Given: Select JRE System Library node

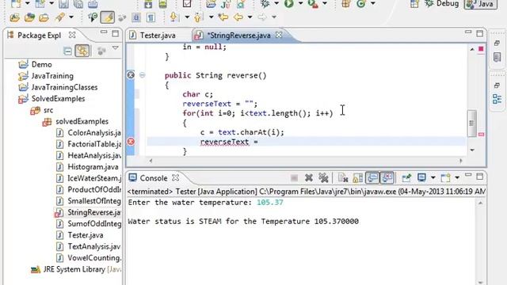Looking at the screenshot, I should click(82, 269).
